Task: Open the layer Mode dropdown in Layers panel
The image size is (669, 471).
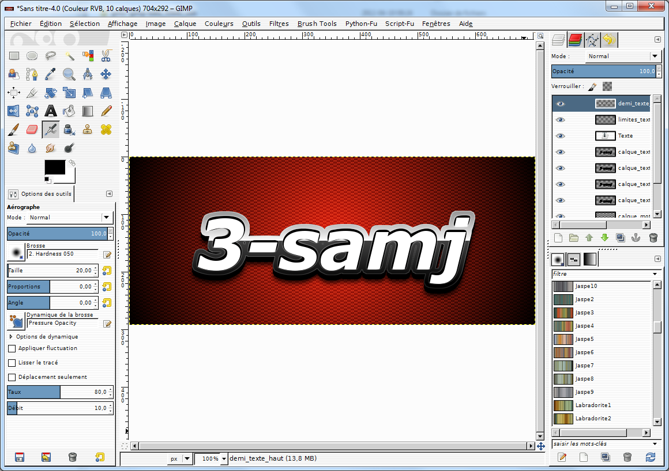Action: tap(623, 56)
